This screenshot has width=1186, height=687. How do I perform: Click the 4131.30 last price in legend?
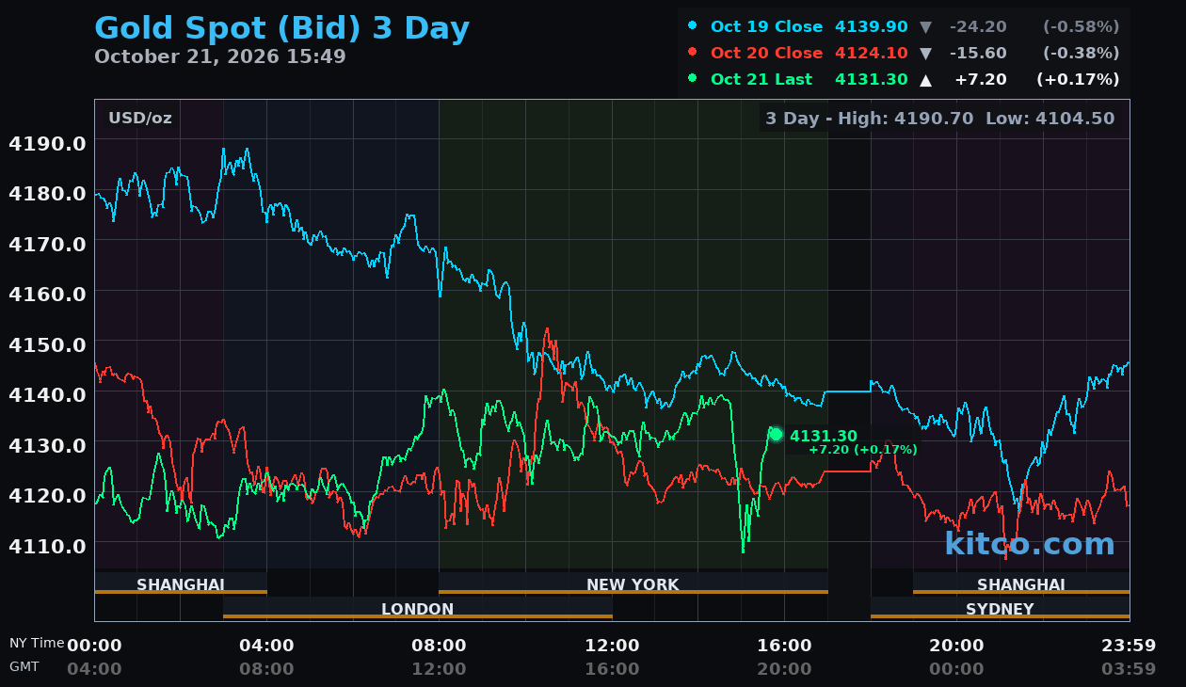pos(872,79)
